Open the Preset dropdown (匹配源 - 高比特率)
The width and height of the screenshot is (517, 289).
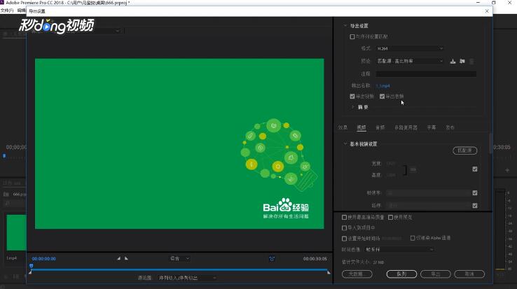410,61
